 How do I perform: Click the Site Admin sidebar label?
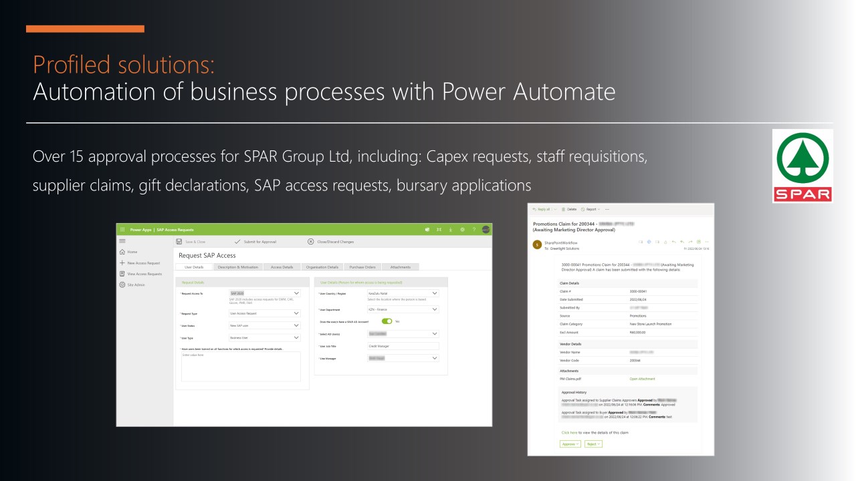pyautogui.click(x=136, y=285)
